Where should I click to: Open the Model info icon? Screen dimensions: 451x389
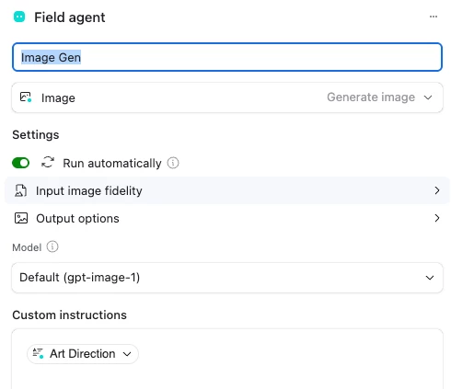click(52, 246)
